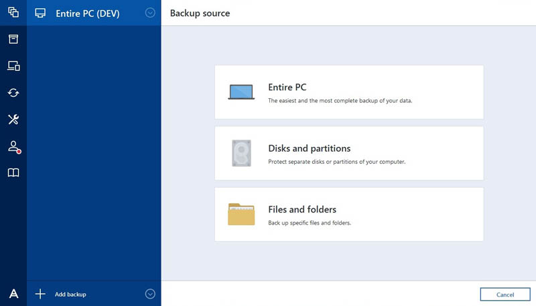
Task: Click the yellow folder icon
Action: (x=241, y=214)
